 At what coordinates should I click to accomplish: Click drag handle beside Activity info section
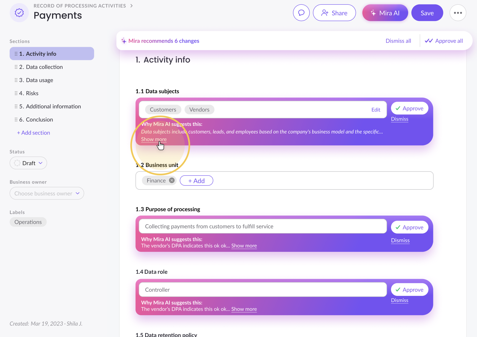[x=16, y=54]
